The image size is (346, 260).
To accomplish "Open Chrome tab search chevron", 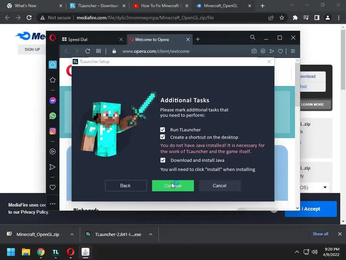I will tap(292, 5).
